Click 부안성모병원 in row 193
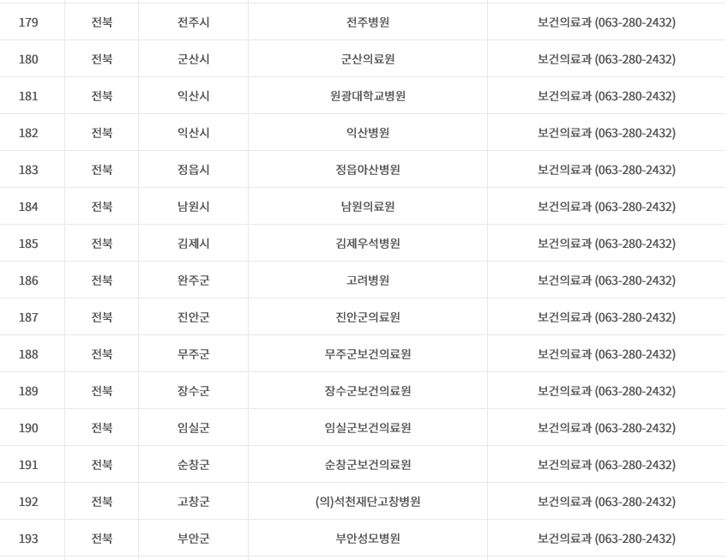This screenshot has width=728, height=560. point(368,539)
